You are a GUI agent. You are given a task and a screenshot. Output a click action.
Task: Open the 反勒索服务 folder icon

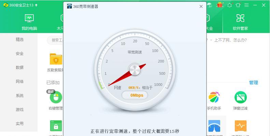coord(56,59)
